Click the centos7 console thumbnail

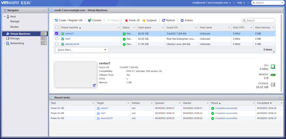click(x=75, y=74)
